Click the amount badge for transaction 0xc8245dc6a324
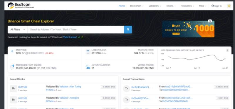This screenshot has width=235, height=109. (222, 87)
